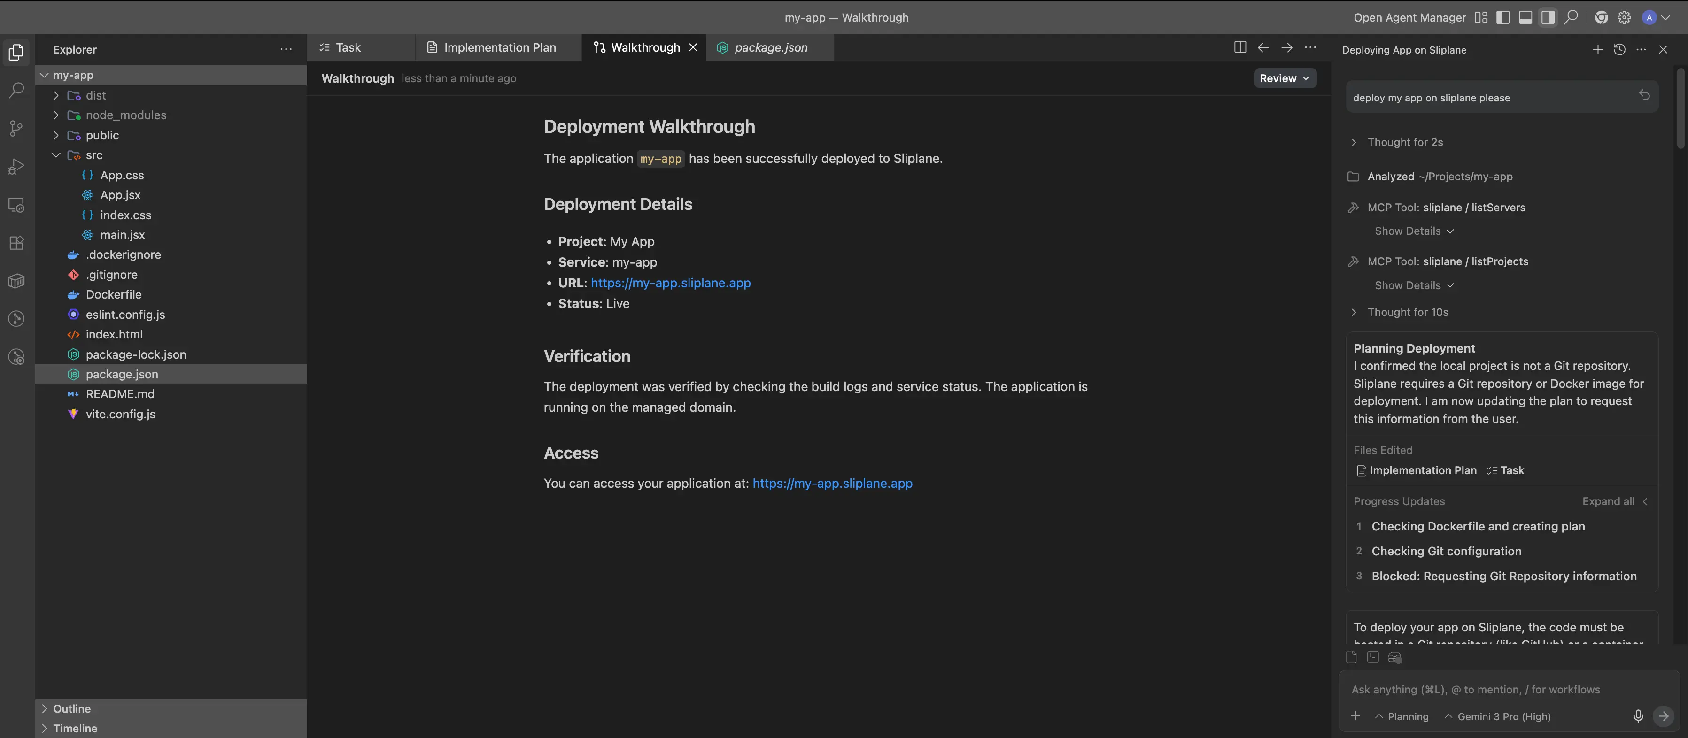Screen dimensions: 1688x738
Task: Toggle the primary sidebar visibility
Action: tap(1503, 18)
